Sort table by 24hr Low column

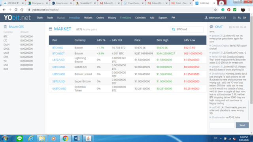(x=189, y=40)
